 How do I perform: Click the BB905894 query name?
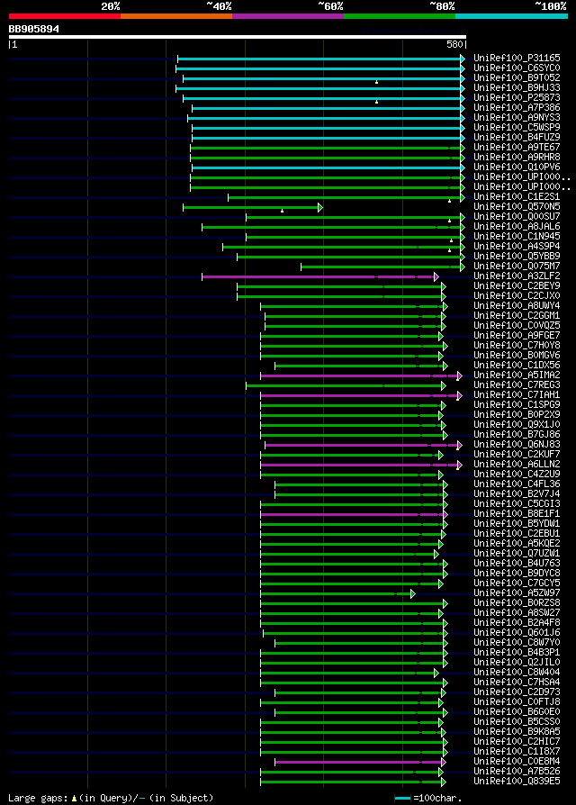pyautogui.click(x=34, y=29)
